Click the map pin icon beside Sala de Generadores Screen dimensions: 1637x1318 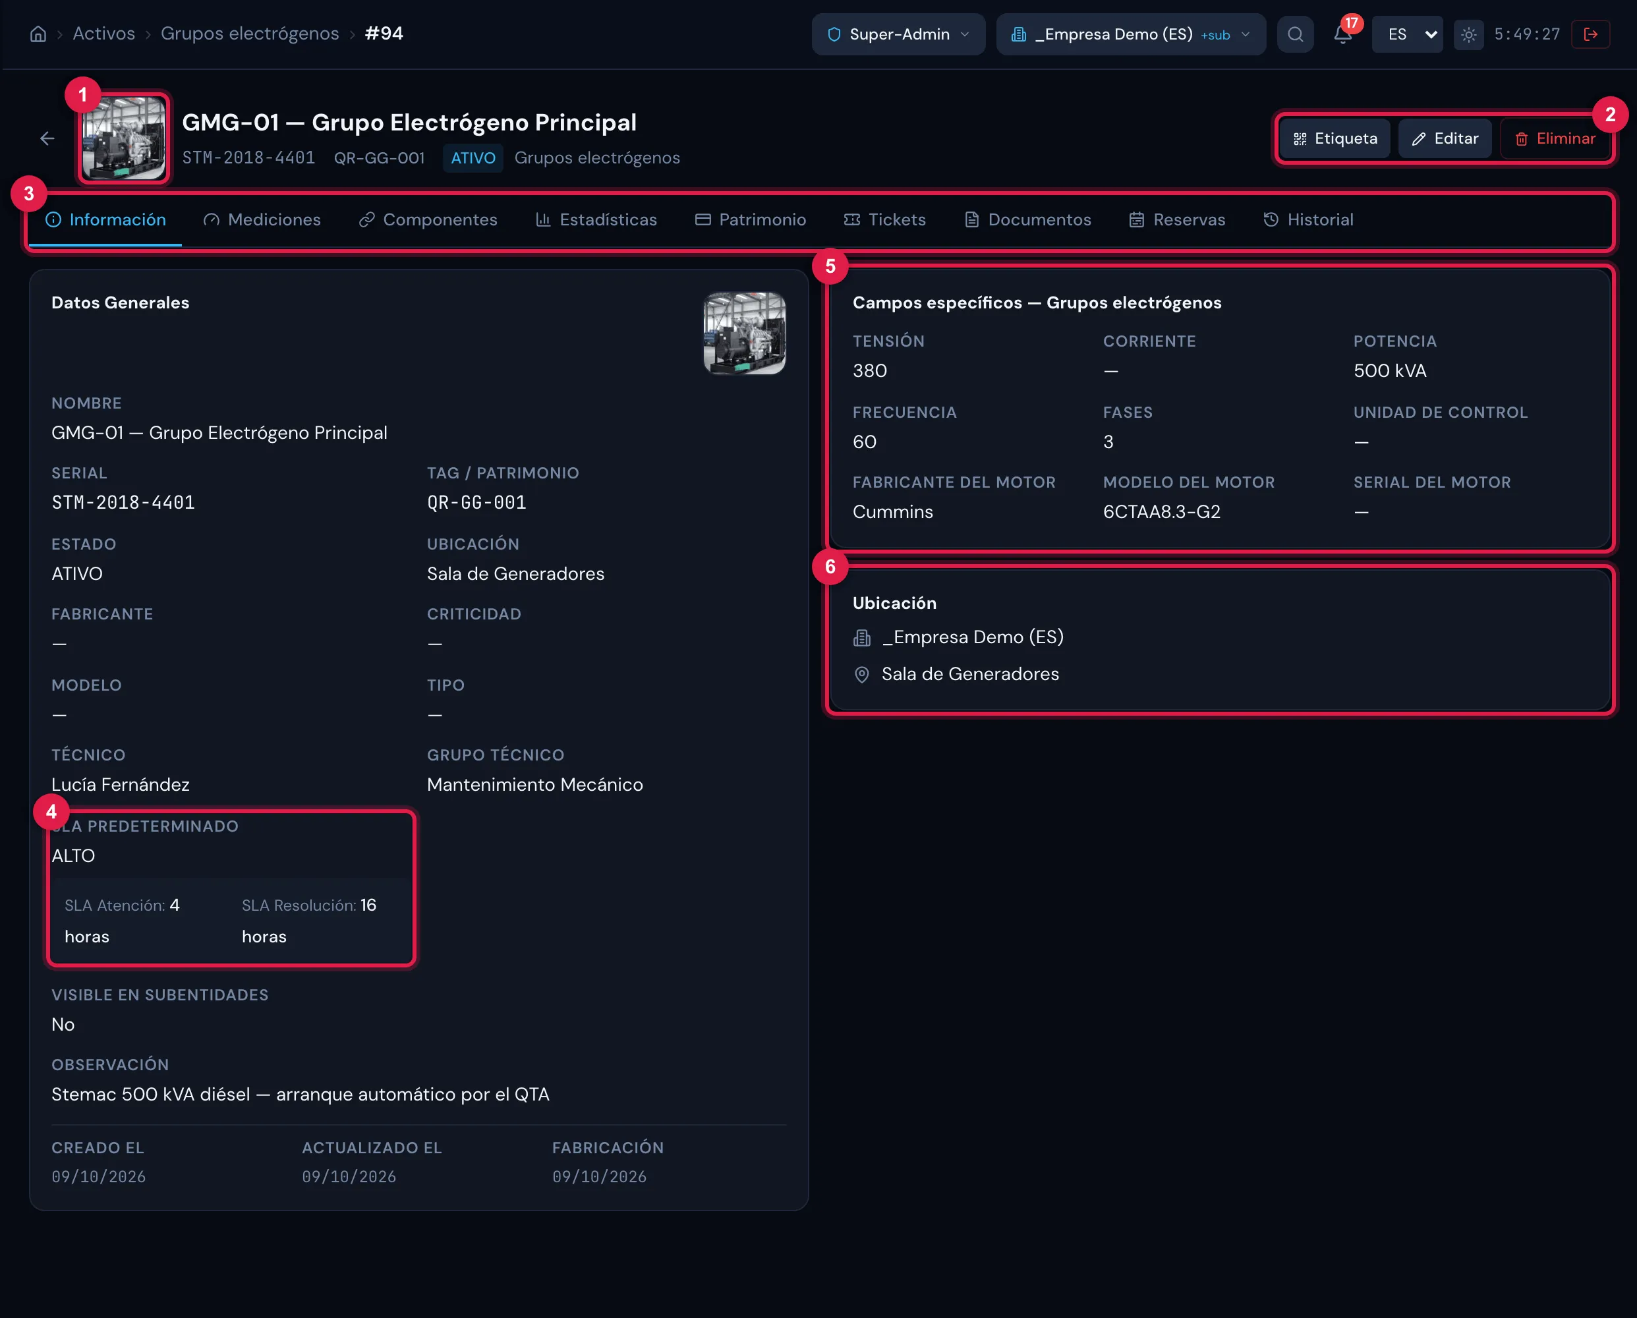(x=862, y=675)
